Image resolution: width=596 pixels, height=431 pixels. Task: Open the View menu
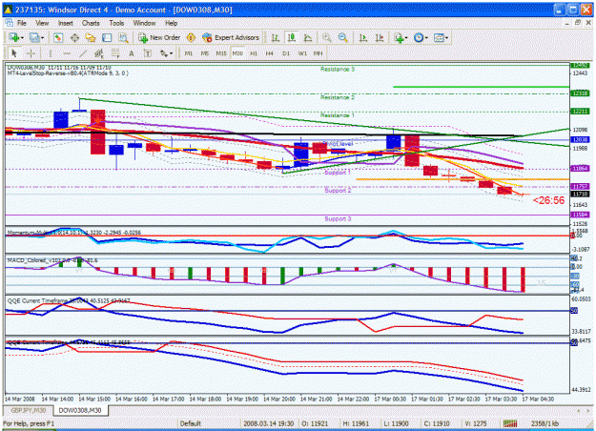(42, 23)
